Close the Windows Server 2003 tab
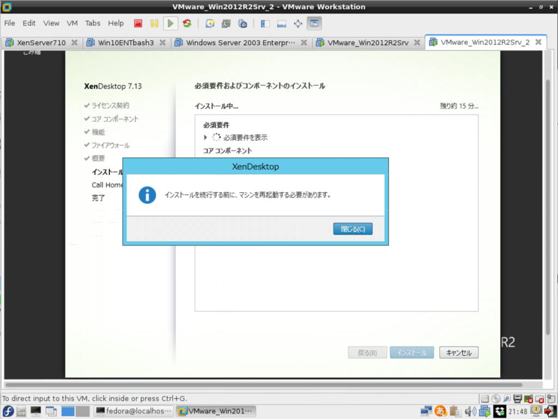This screenshot has width=558, height=419. [304, 43]
